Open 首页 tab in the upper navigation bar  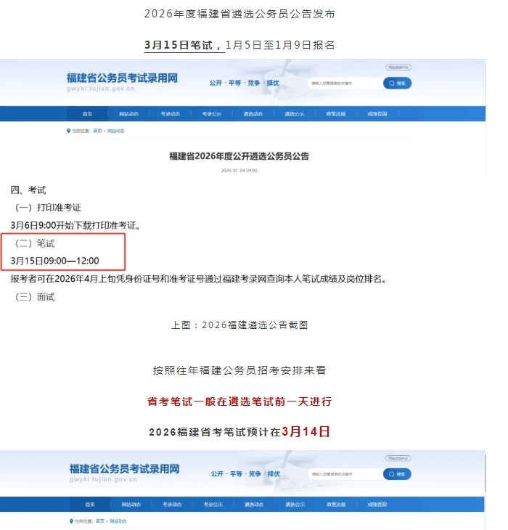88,114
